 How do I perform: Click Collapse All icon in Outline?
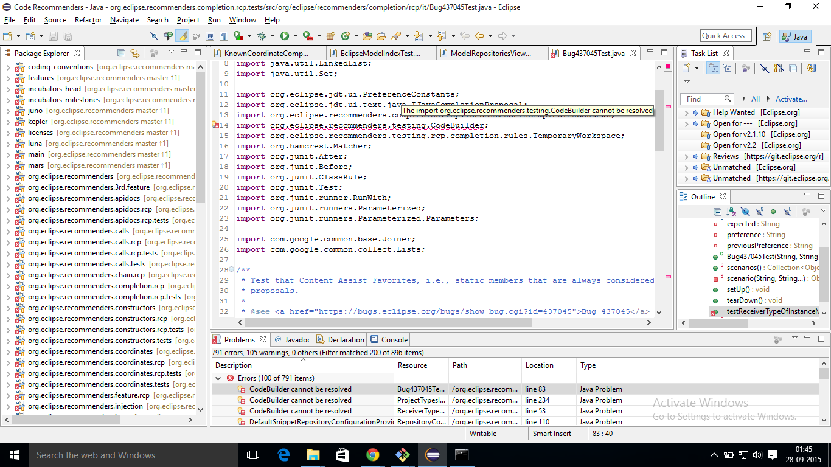click(x=718, y=212)
